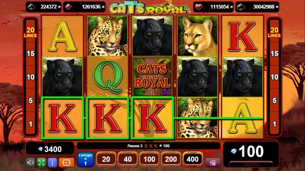This screenshot has width=305, height=171.
Task: Click the Cats Royal wild symbol
Action: tap(152, 77)
